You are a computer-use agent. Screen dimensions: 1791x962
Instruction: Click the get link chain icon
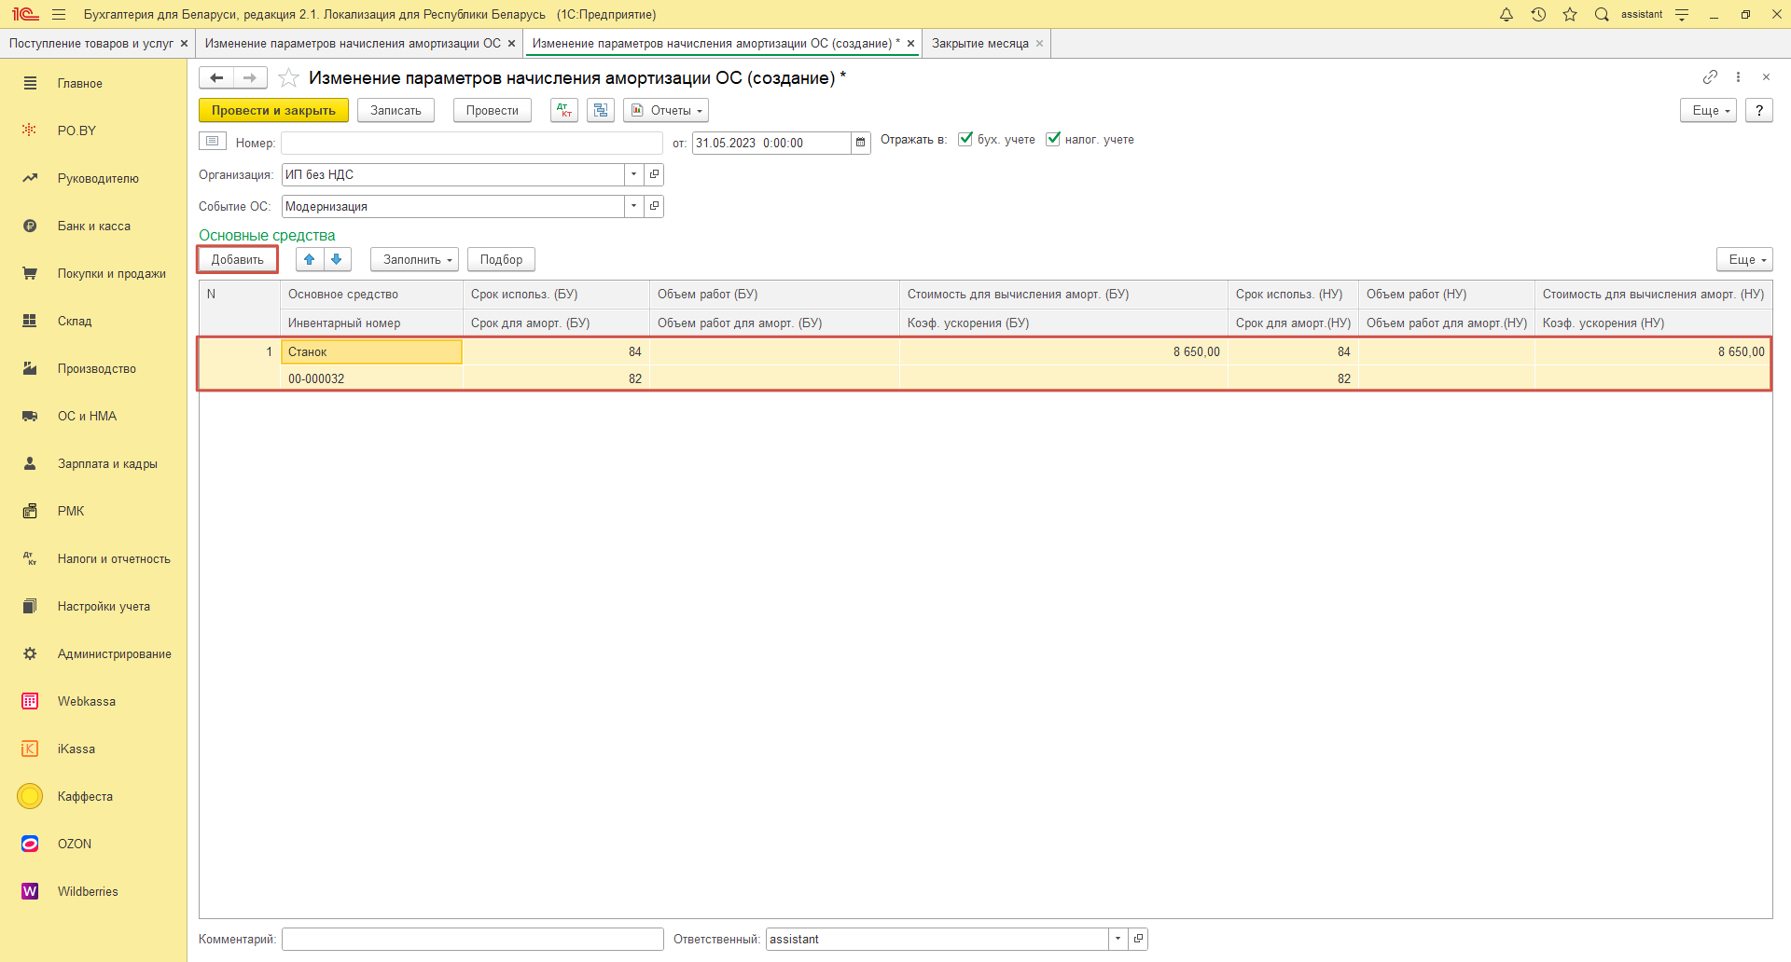click(x=1710, y=77)
